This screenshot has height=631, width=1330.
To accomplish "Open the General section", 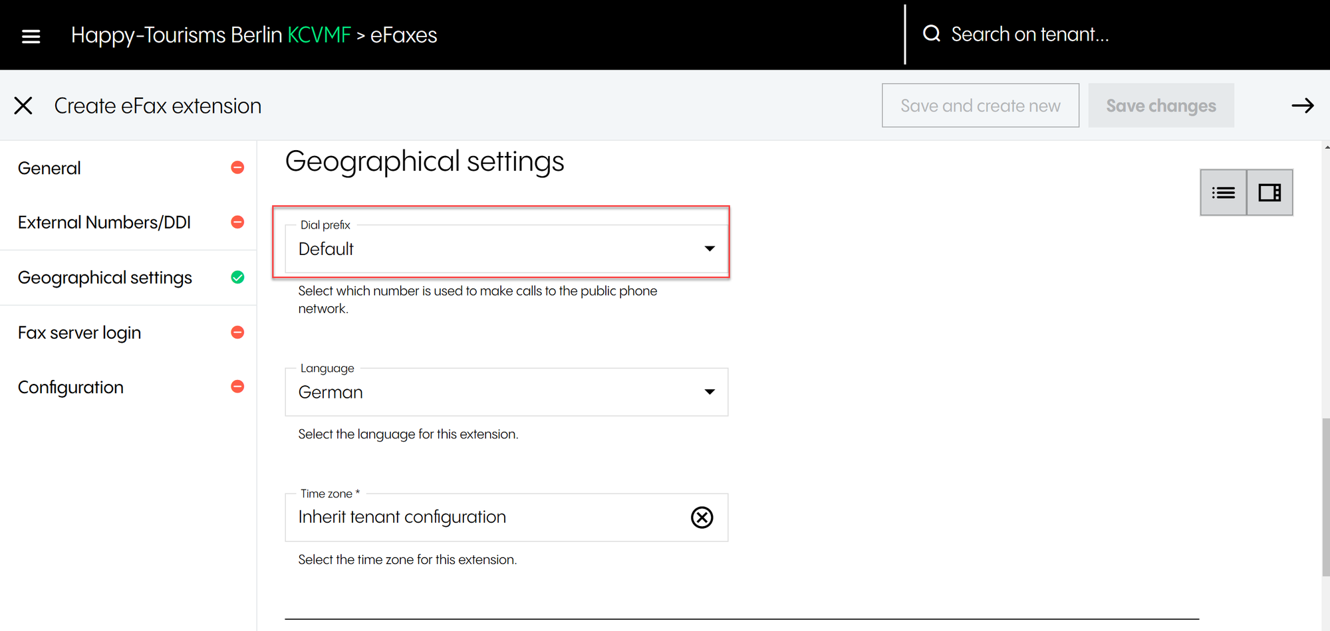I will pos(50,168).
